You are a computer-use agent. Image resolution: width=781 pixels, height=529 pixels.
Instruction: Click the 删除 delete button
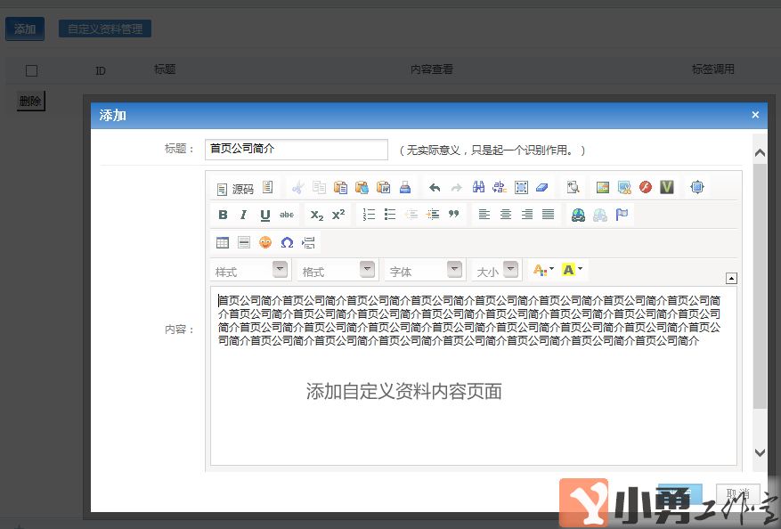tap(30, 102)
